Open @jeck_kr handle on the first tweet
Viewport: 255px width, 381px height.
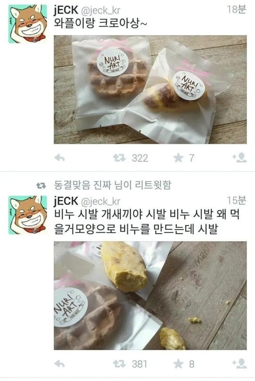100,11
